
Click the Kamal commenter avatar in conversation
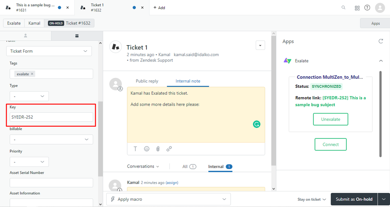(115, 185)
